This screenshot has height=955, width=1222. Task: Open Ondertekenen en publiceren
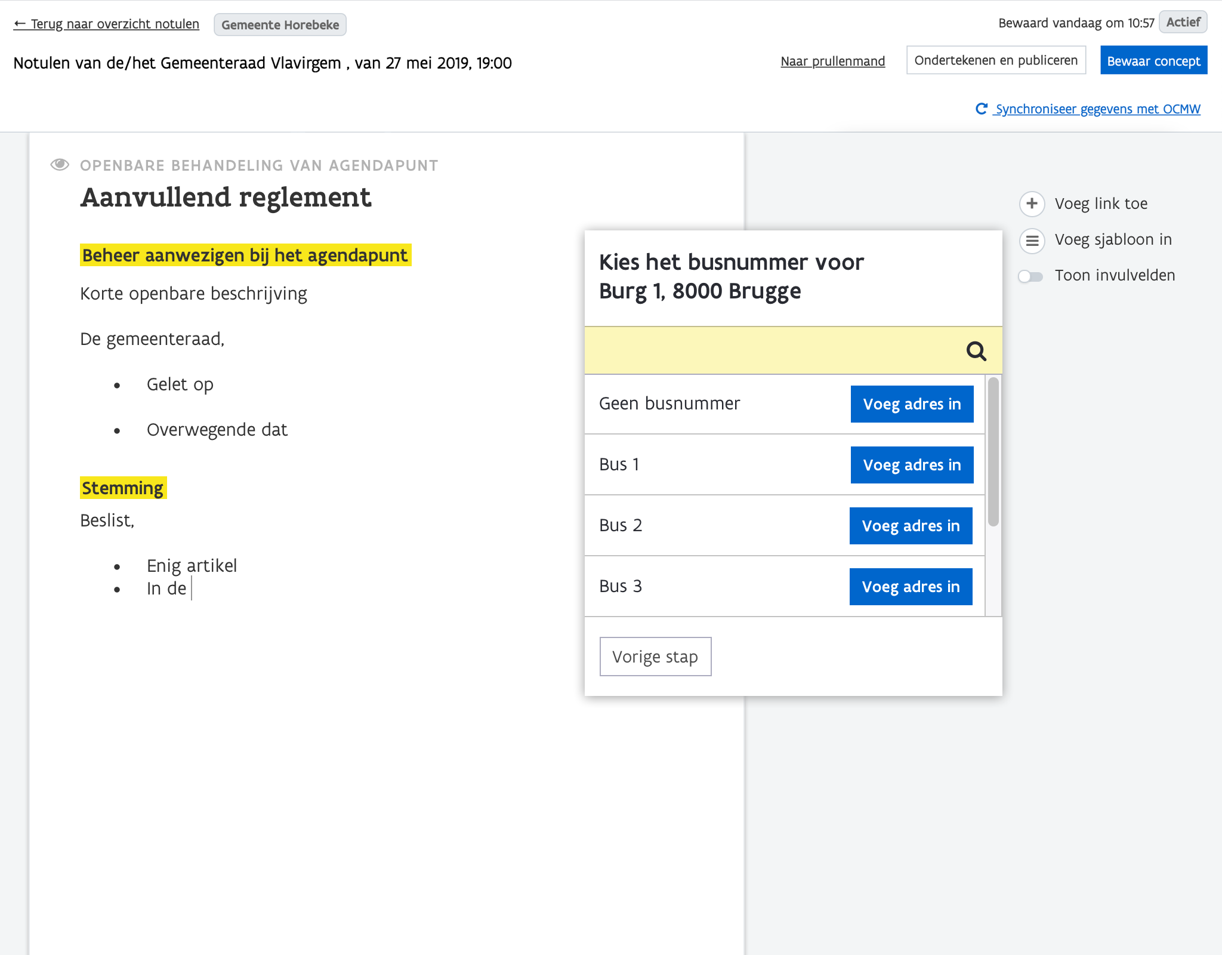pos(996,60)
